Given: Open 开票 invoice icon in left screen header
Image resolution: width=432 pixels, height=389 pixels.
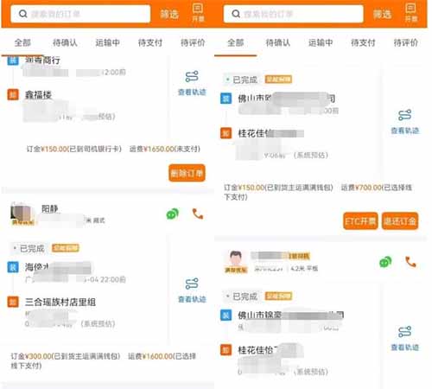Looking at the screenshot, I should [198, 13].
